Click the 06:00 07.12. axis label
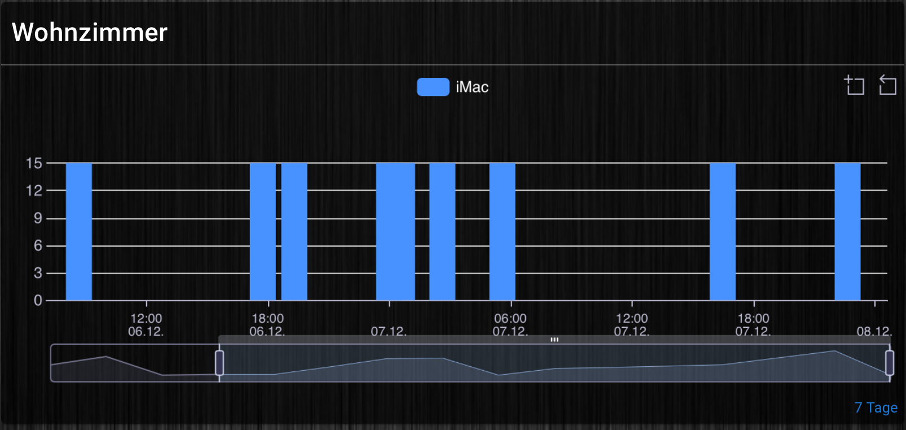 point(511,325)
